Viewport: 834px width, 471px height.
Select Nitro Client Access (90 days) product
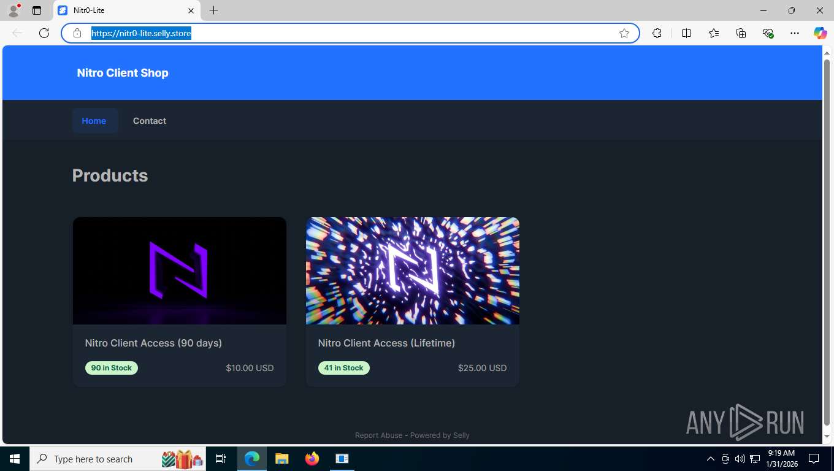tap(153, 343)
